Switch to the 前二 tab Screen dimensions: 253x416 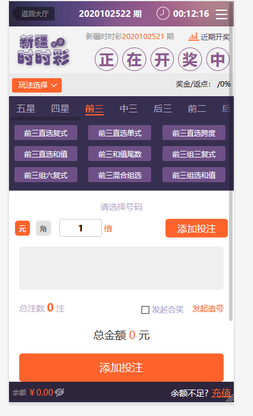[197, 109]
